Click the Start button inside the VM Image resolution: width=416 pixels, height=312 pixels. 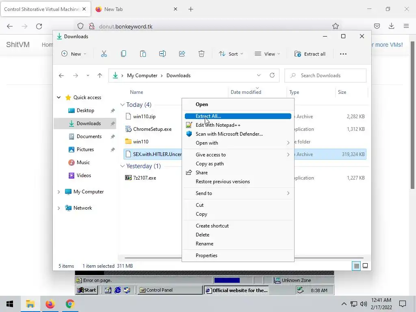(x=87, y=290)
